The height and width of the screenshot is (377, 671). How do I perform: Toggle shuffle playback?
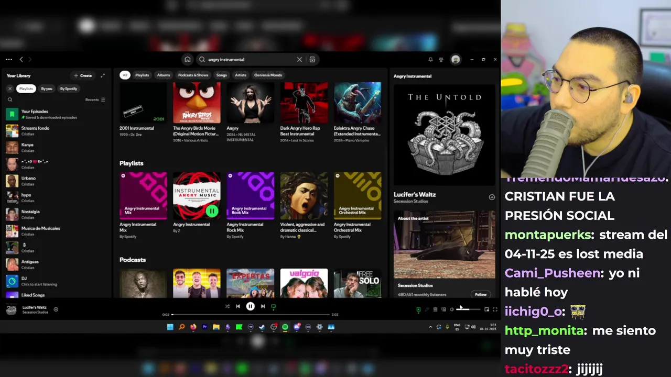pyautogui.click(x=227, y=306)
